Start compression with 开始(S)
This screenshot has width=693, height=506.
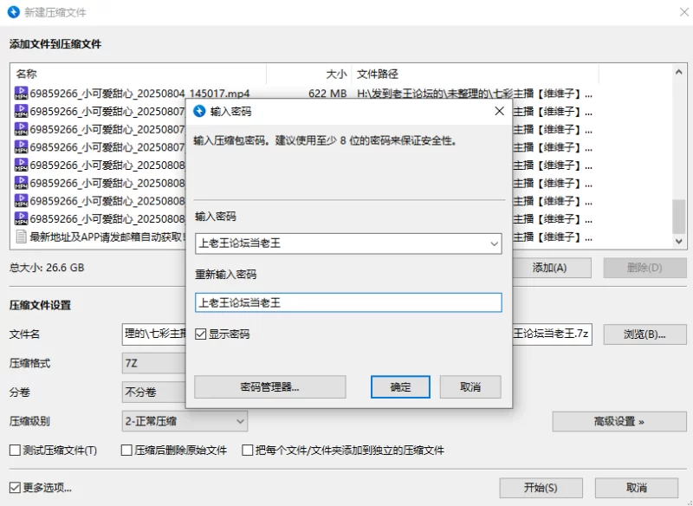tap(541, 488)
